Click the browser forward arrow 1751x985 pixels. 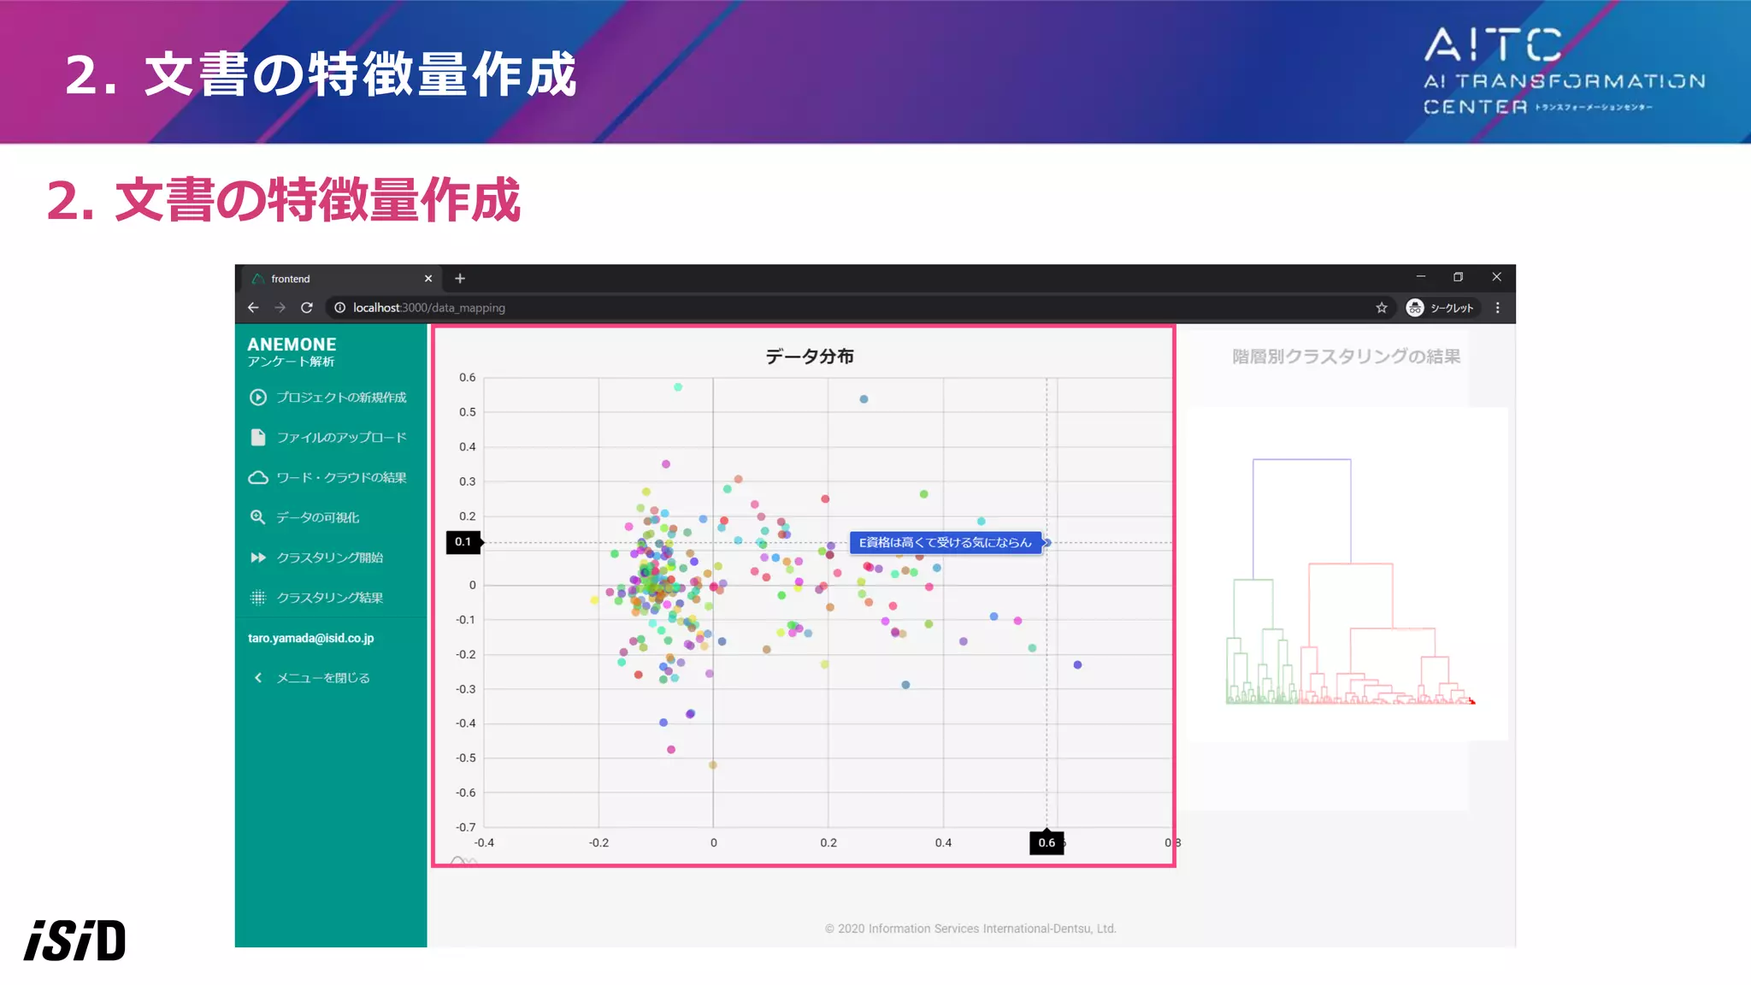pos(280,308)
